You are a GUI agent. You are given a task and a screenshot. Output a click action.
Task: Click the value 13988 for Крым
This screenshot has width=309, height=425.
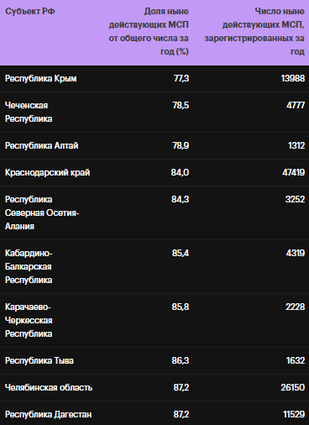[293, 78]
